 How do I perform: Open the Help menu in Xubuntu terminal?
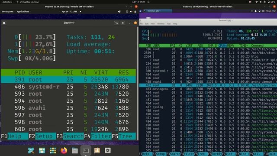click(x=175, y=24)
